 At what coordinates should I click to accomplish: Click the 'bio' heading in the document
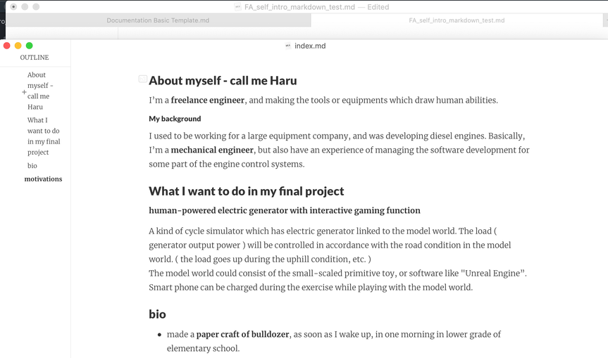coord(157,314)
